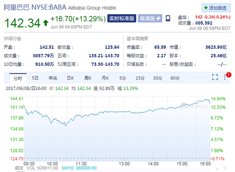Click the down triangle below chart

pyautogui.click(x=225, y=168)
